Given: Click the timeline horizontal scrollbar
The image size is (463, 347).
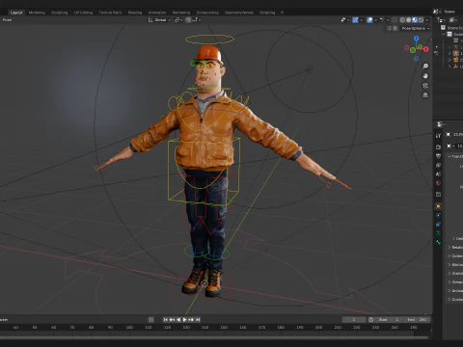Looking at the screenshot, I should coord(215,337).
